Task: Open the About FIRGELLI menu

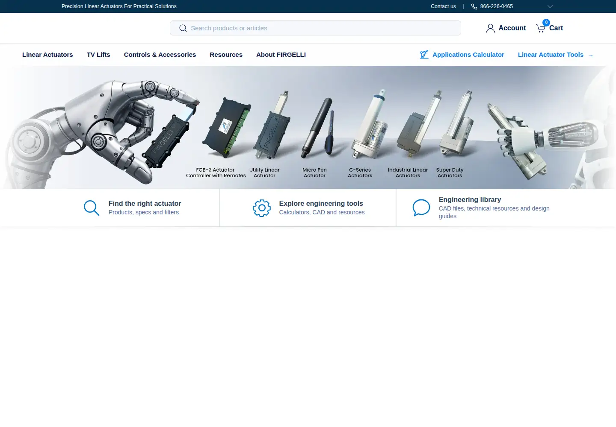Action: click(281, 55)
